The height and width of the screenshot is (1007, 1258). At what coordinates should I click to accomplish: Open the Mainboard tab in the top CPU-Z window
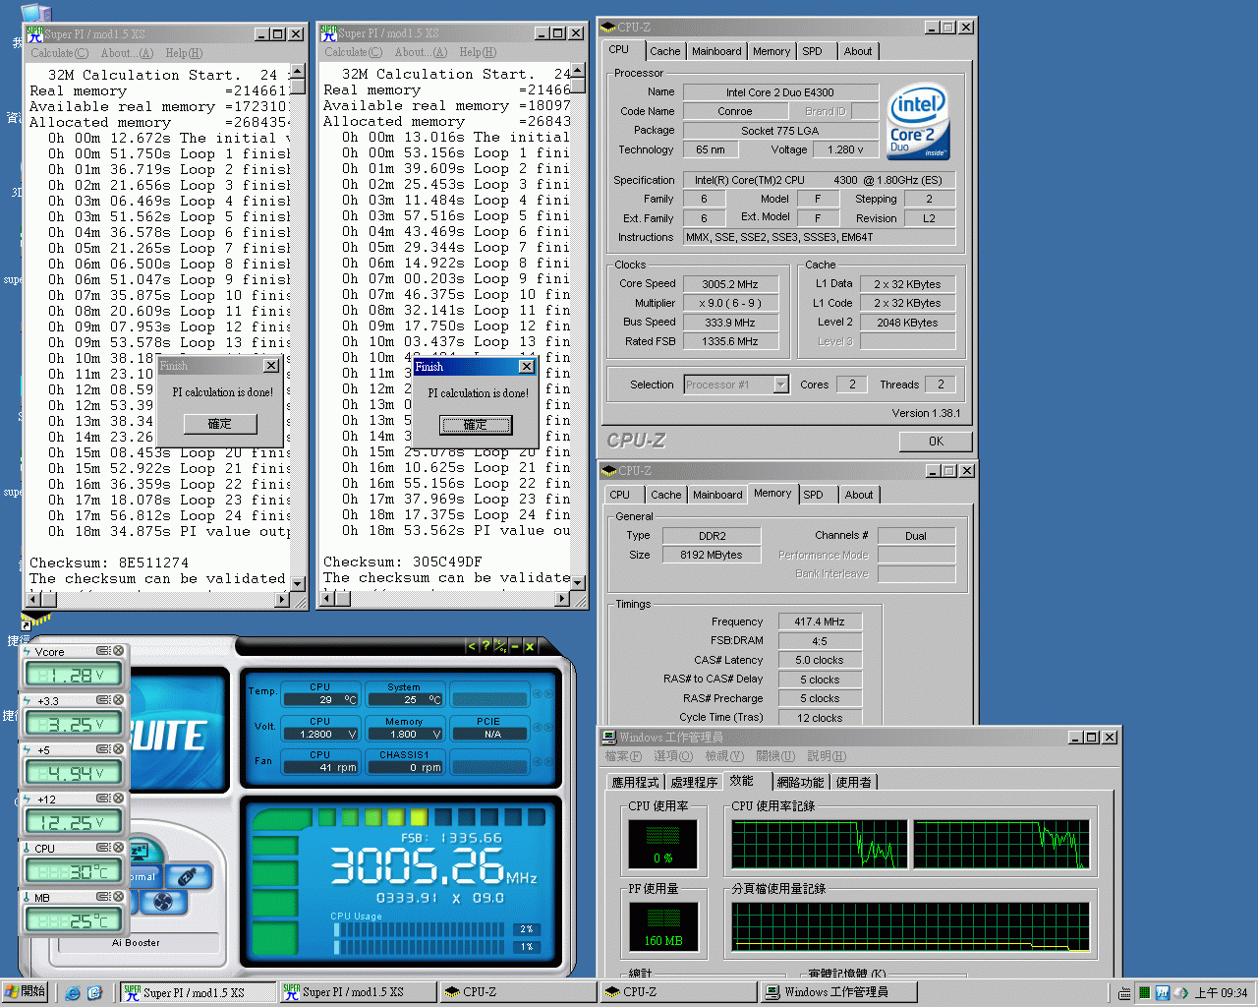click(716, 51)
